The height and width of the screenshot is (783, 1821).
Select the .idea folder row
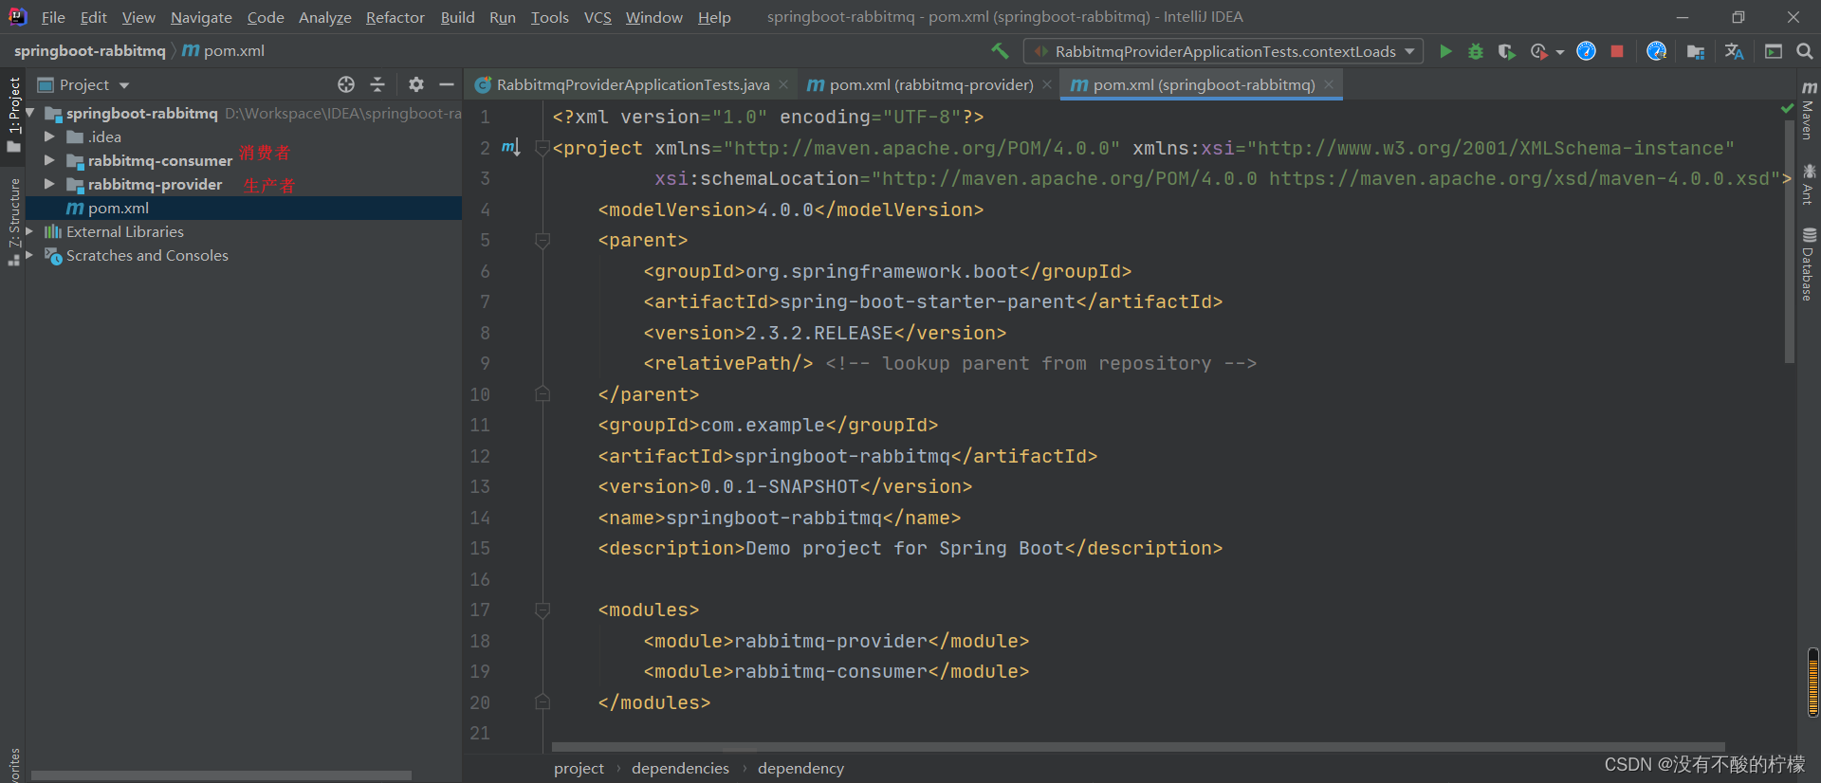pyautogui.click(x=244, y=137)
